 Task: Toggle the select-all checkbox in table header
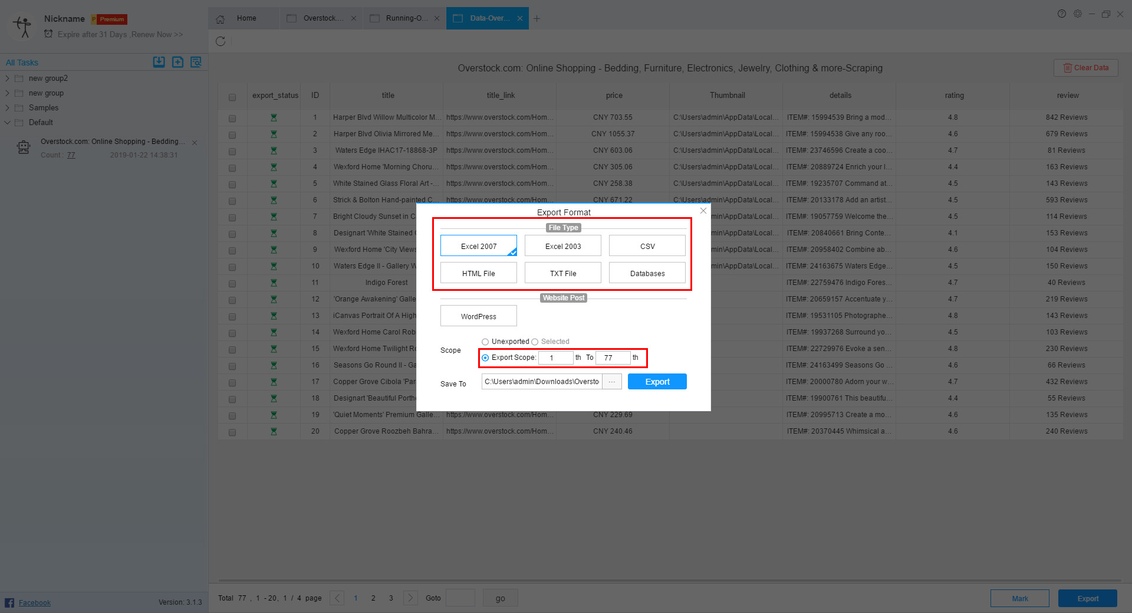click(x=232, y=97)
